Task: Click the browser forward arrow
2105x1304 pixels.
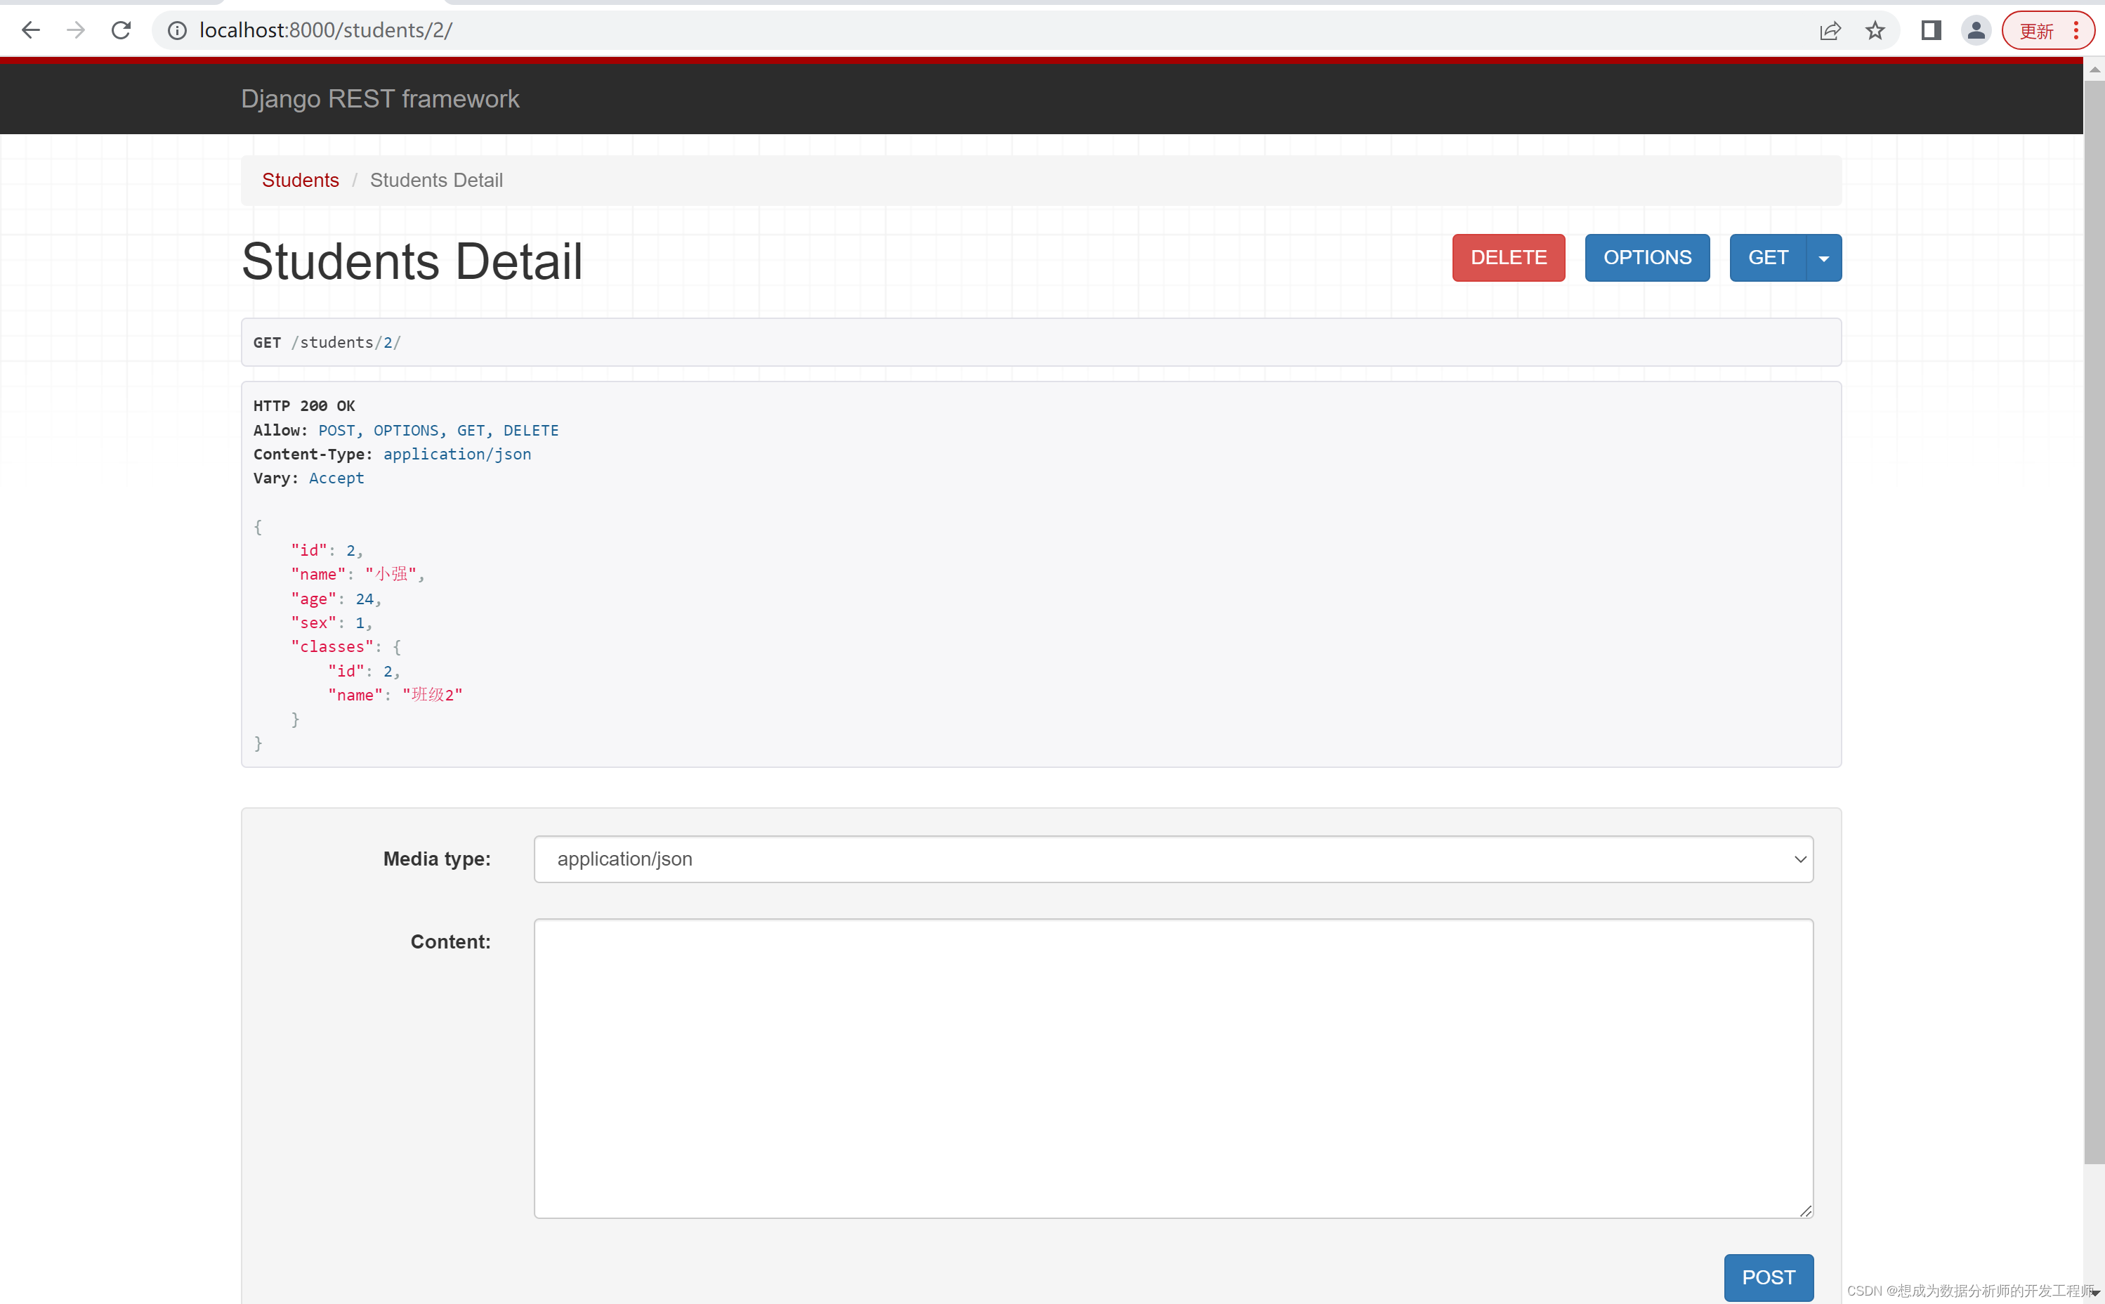Action: pyautogui.click(x=76, y=31)
